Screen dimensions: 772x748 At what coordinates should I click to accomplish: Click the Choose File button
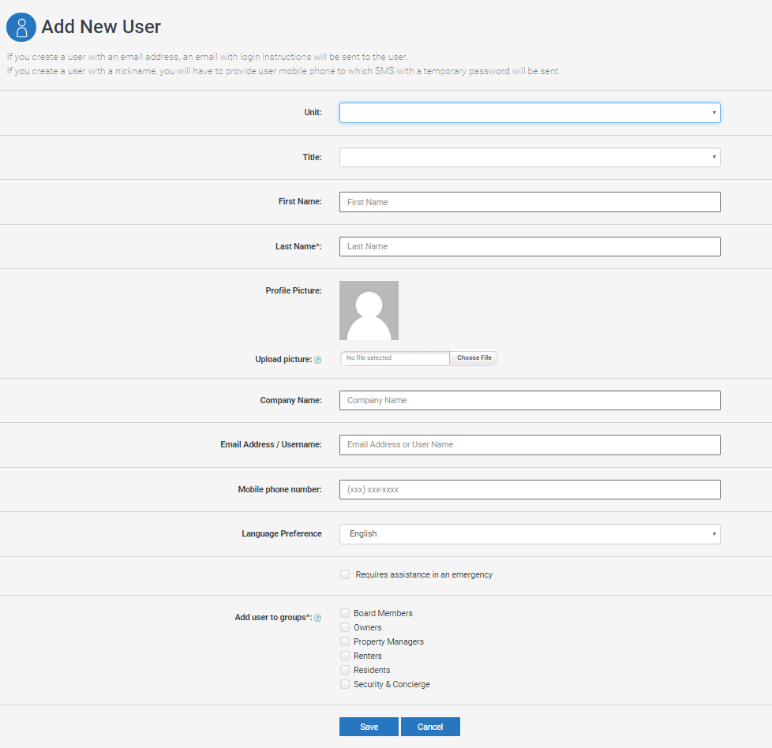(474, 358)
